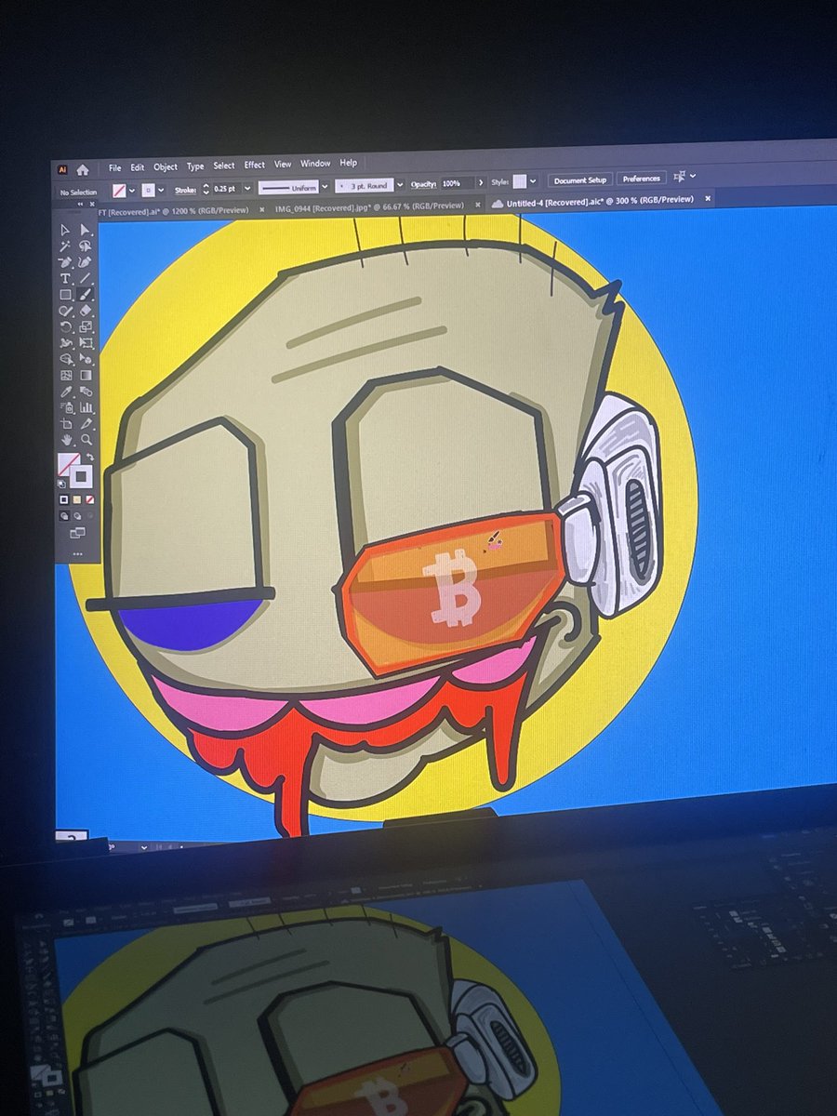Open the Effect menu
837x1116 pixels.
(255, 166)
